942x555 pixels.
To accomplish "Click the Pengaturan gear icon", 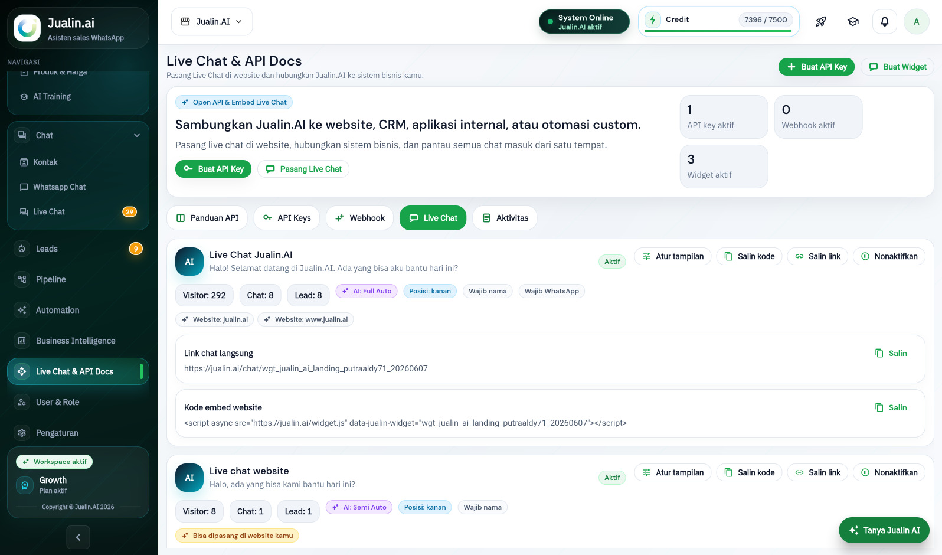I will [22, 433].
